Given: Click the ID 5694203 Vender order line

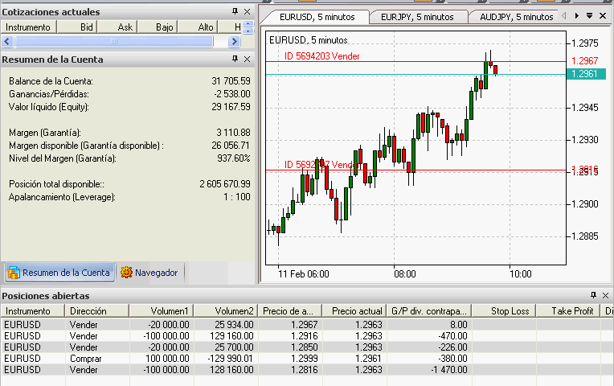Looking at the screenshot, I should (x=415, y=62).
